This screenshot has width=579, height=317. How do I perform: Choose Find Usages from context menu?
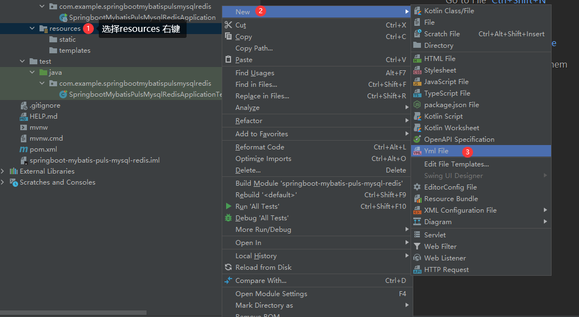click(x=317, y=73)
